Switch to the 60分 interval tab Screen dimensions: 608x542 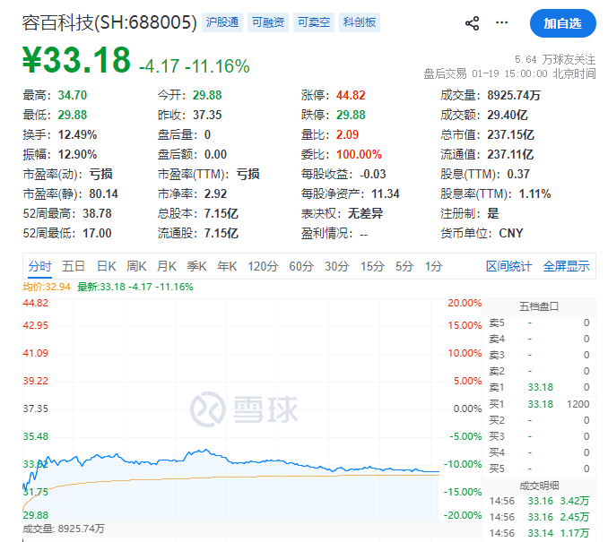[301, 266]
